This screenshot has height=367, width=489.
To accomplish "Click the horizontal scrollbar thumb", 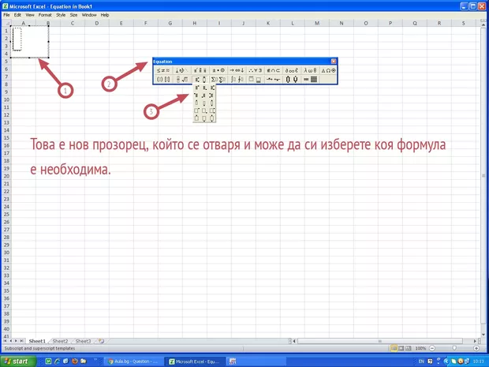I will (379, 341).
